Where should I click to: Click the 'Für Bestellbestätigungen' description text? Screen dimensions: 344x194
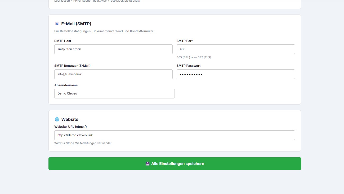point(104,31)
